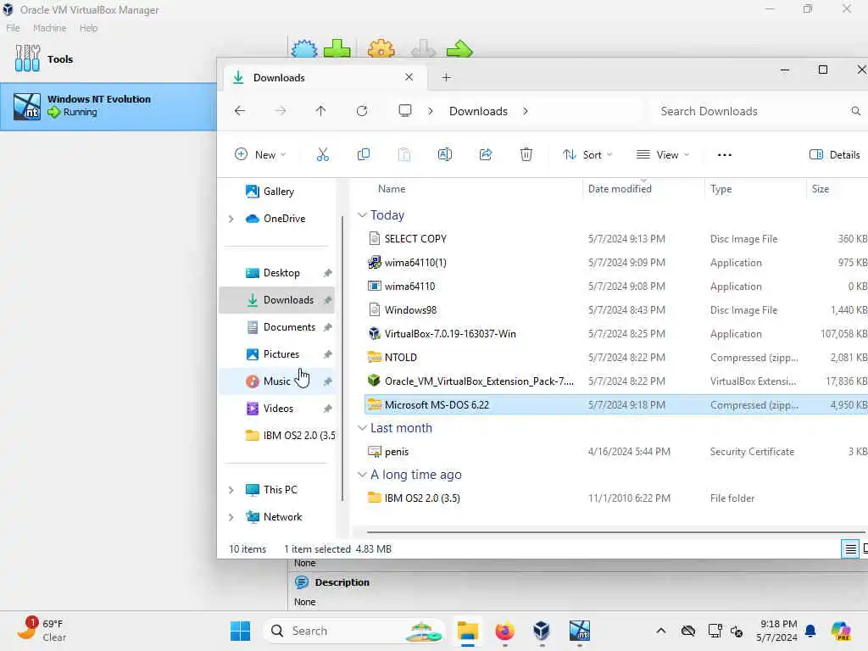Select the Downloads tab title
The height and width of the screenshot is (651, 868).
[279, 77]
